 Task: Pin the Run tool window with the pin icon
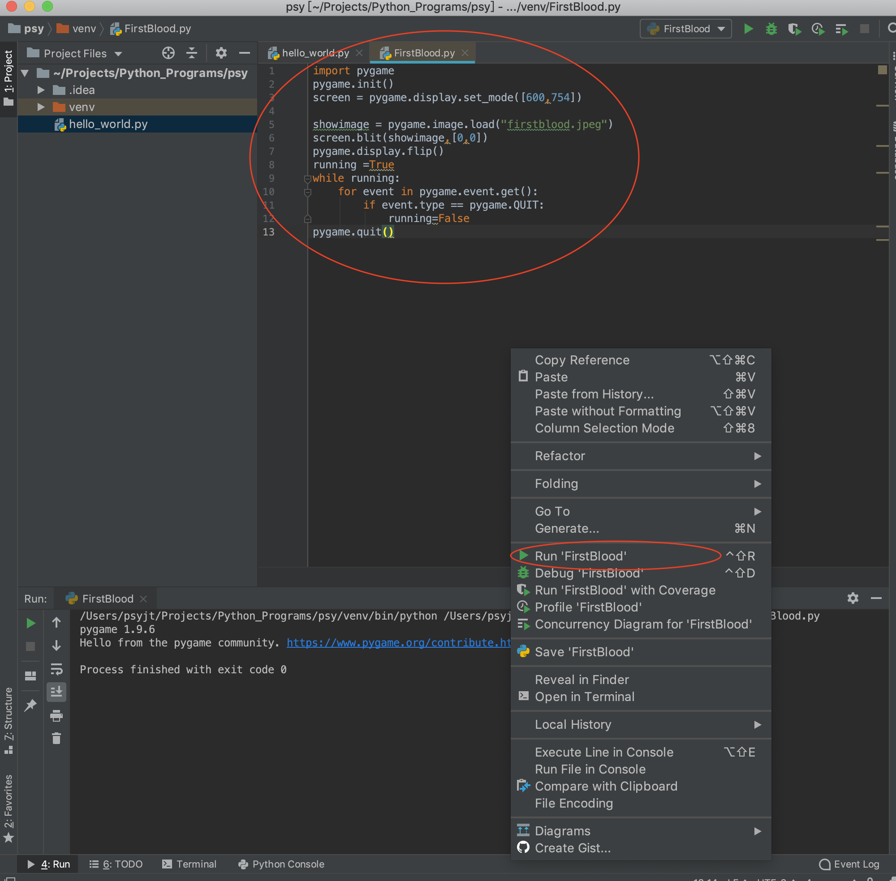[30, 706]
